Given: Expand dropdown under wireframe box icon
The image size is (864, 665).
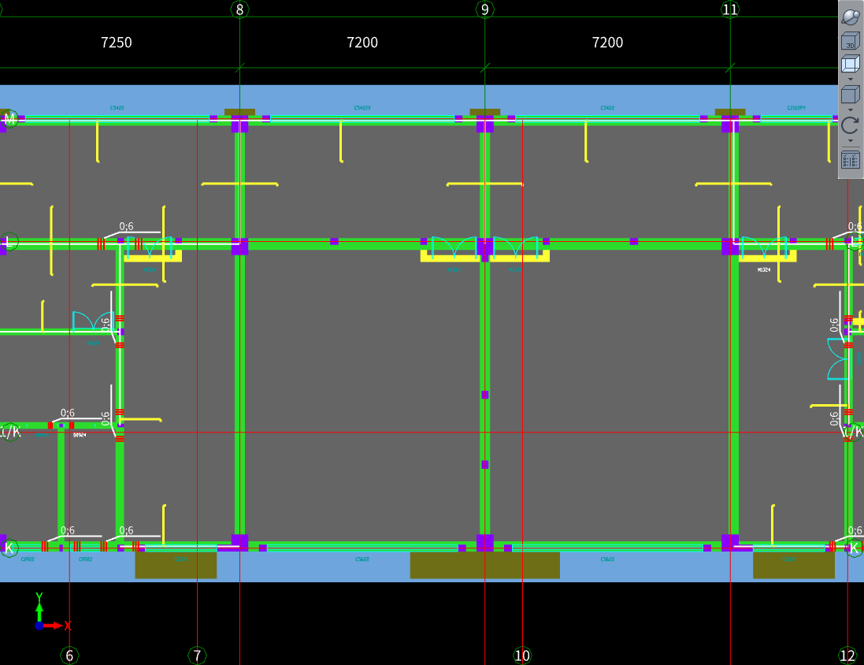Looking at the screenshot, I should point(851,80).
